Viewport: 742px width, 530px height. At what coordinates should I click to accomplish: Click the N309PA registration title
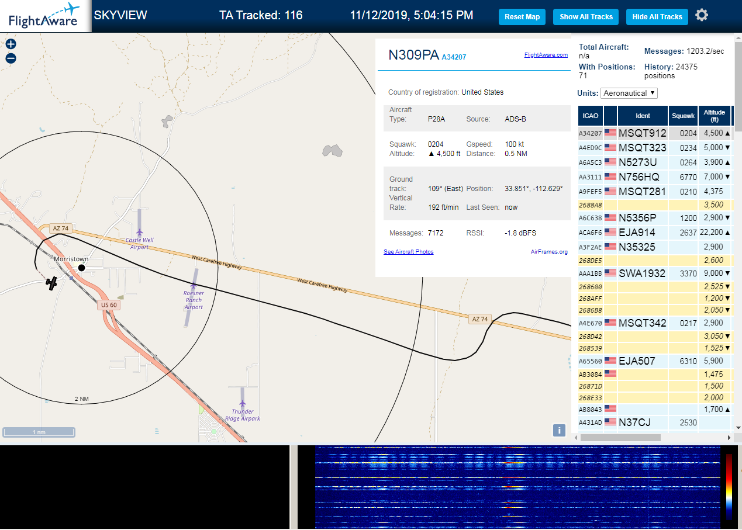[x=413, y=55]
